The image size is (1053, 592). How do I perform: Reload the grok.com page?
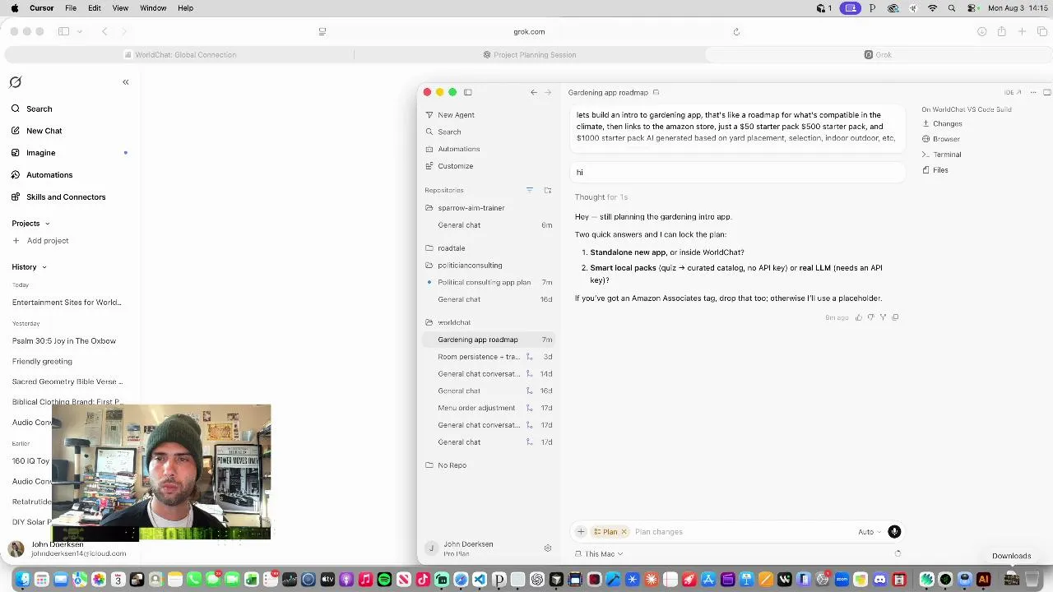tap(736, 32)
